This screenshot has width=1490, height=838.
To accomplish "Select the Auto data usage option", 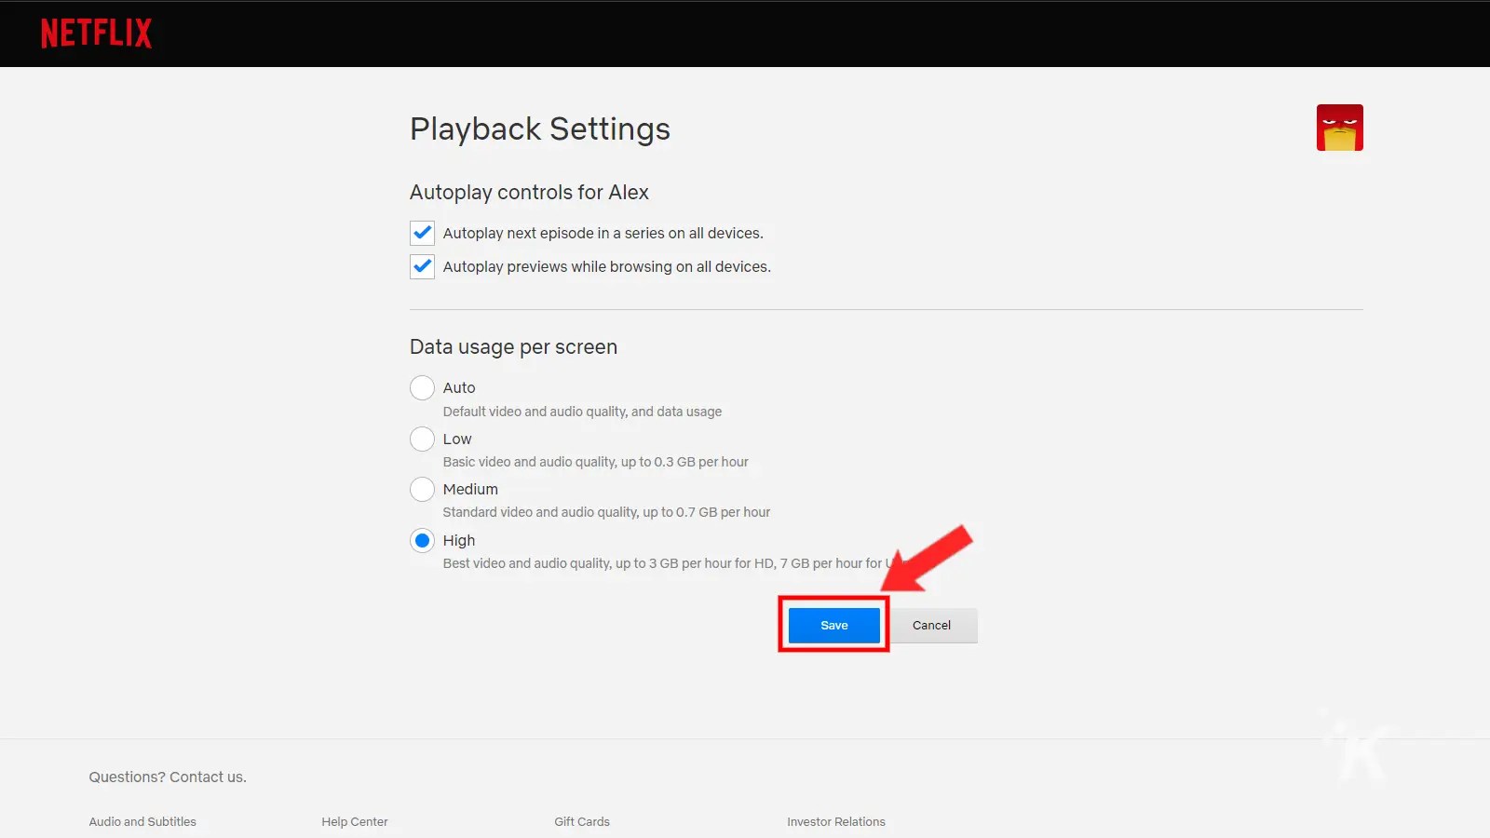I will 422,387.
